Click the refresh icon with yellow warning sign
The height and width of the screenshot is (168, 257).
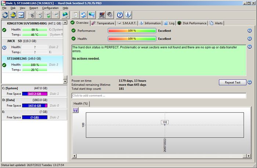13,15
